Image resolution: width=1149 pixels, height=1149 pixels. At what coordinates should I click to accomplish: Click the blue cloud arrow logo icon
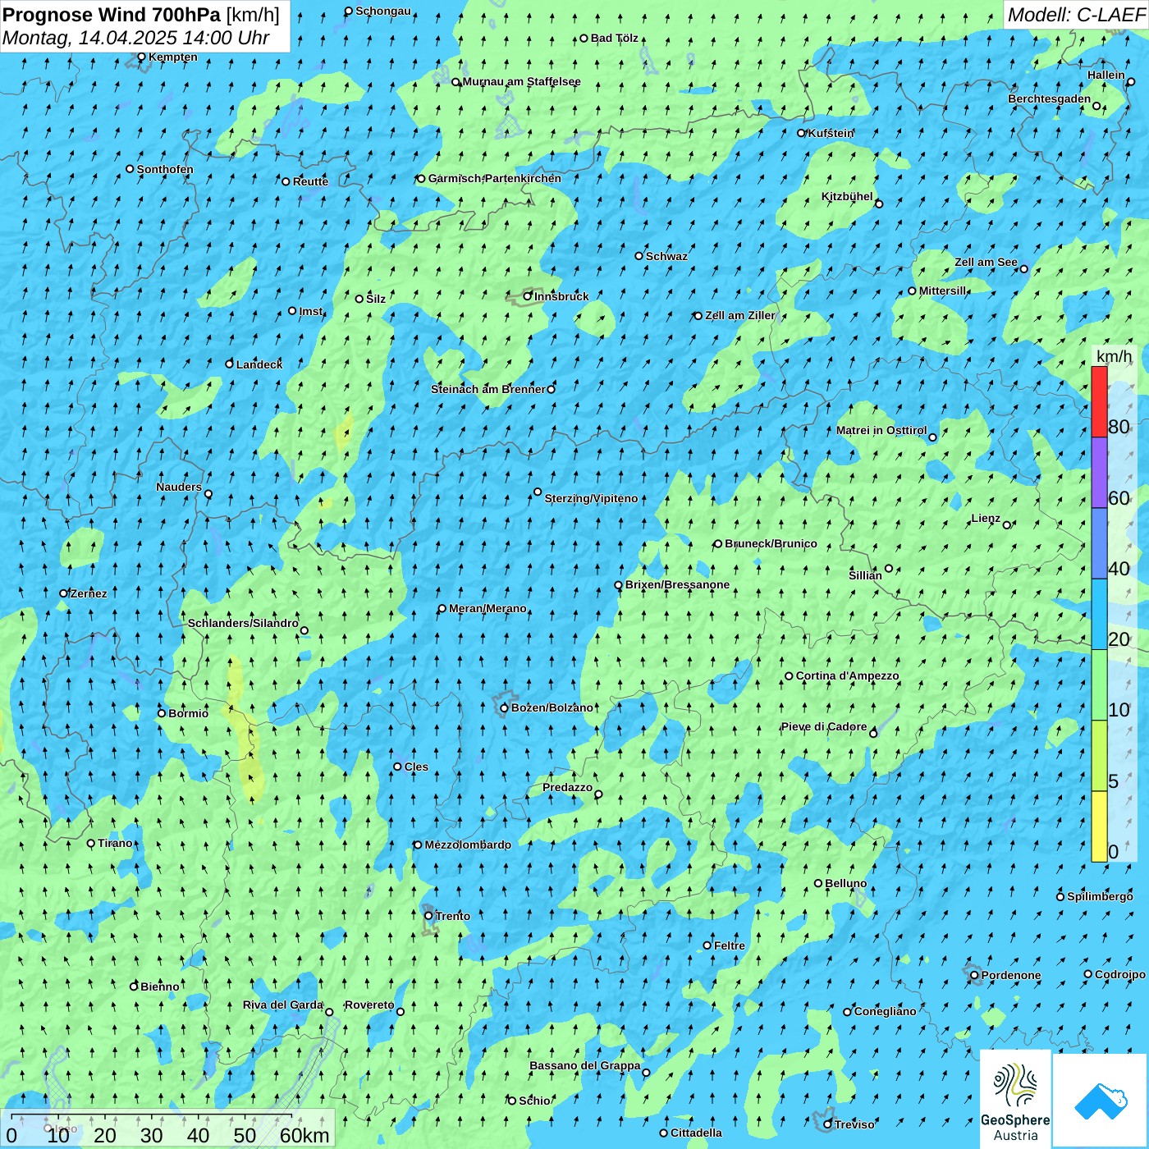coord(1101,1101)
